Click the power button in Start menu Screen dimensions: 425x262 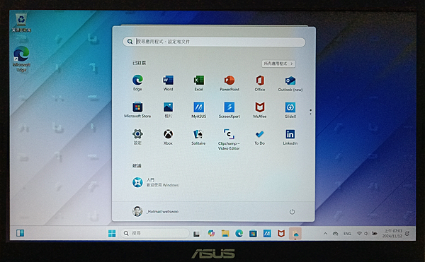[292, 212]
